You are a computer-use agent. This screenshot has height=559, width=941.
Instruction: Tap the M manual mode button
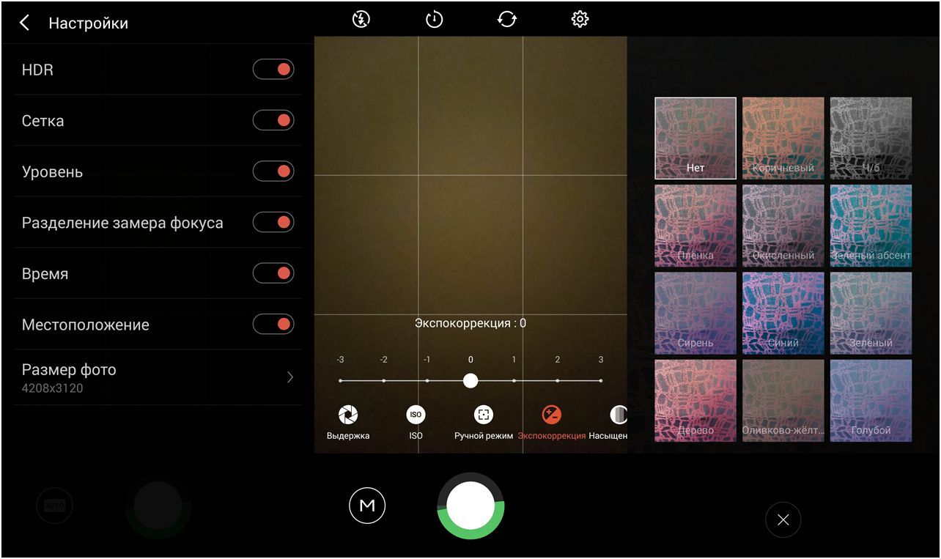367,506
